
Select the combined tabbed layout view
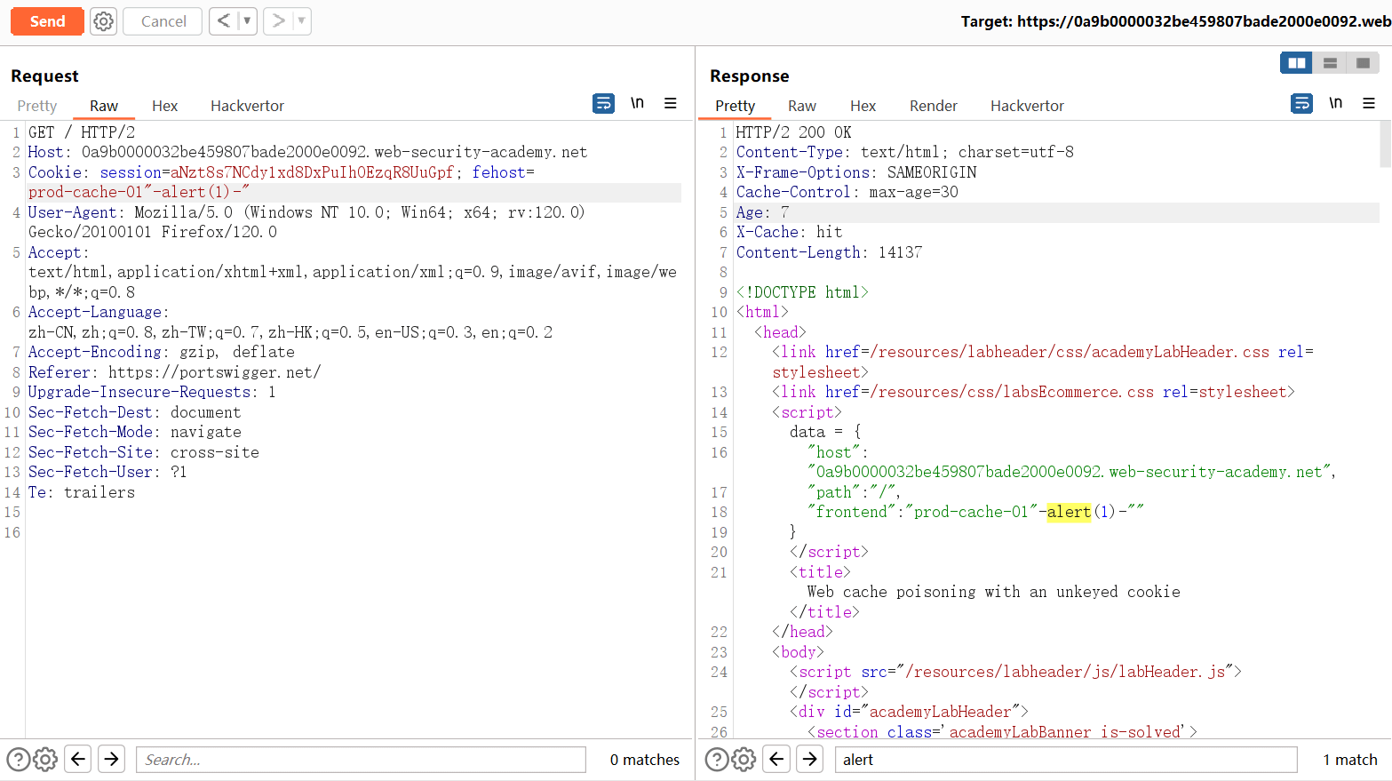[x=1363, y=63]
